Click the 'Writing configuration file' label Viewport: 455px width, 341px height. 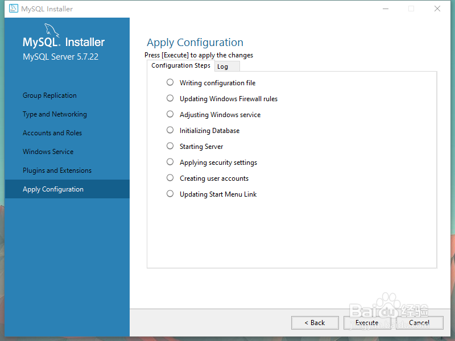[x=218, y=83]
